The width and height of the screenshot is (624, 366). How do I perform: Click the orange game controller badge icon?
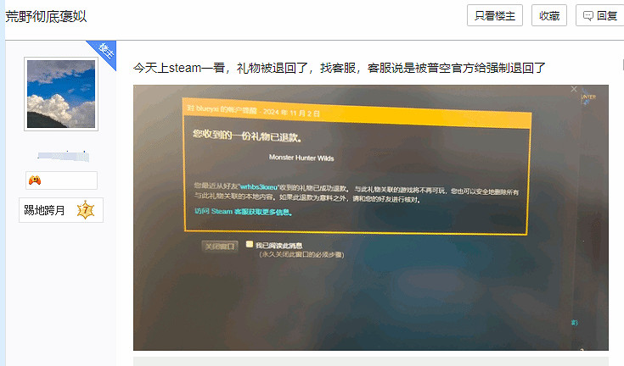coord(35,180)
